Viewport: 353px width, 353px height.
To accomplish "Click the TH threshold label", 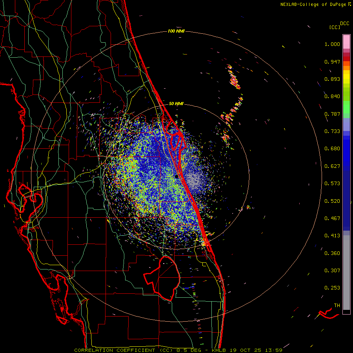I will tap(337, 306).
